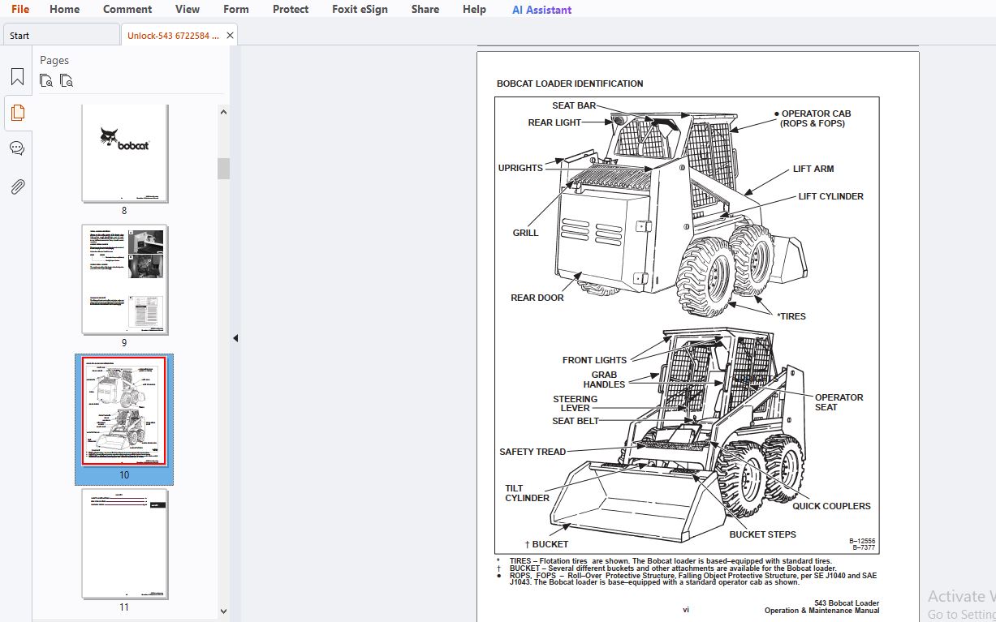996x622 pixels.
Task: Click the '† BUCKET' label
Action: [x=547, y=544]
